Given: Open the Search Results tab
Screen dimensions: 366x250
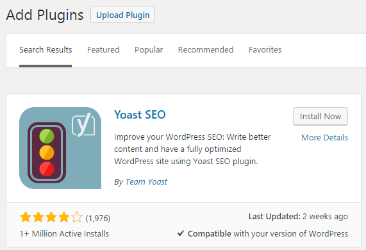Looking at the screenshot, I should tap(46, 50).
